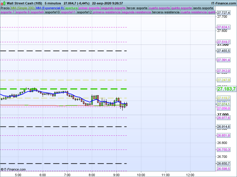Click the cuarta resistencia label
The image size is (237, 177).
pyautogui.click(x=194, y=12)
